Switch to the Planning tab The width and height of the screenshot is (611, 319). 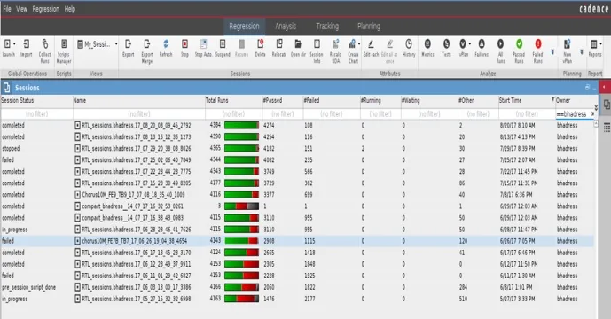[x=369, y=27]
